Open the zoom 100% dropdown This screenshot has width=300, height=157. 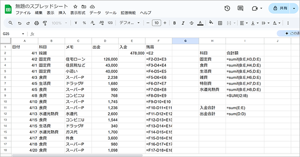click(x=59, y=23)
